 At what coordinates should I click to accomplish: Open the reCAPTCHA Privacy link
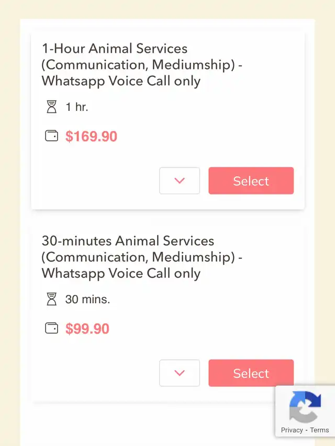pyautogui.click(x=292, y=430)
